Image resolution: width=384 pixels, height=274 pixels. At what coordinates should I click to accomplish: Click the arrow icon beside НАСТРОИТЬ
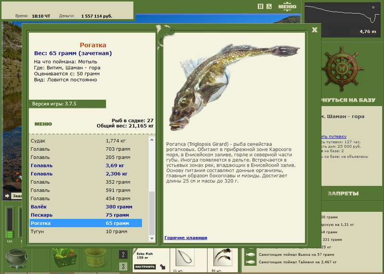pos(162,267)
